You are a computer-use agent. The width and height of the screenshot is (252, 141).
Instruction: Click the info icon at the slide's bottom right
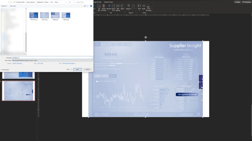[198, 114]
